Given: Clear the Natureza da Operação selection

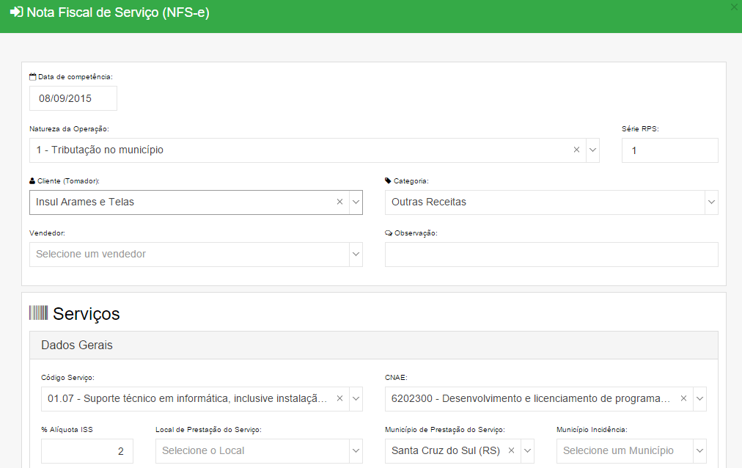Looking at the screenshot, I should [576, 150].
